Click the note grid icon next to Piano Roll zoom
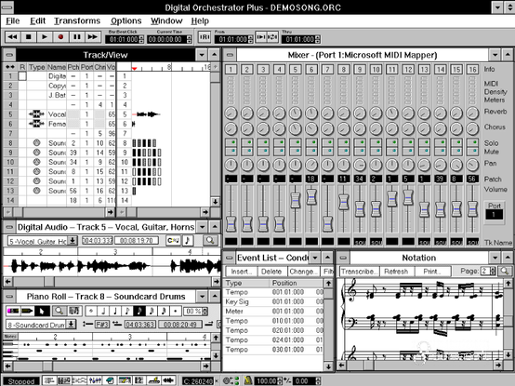515x386 pixels. [x=74, y=311]
